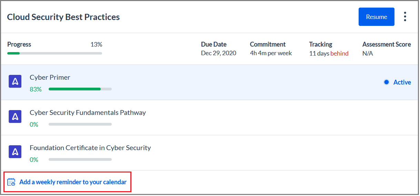Click the Fundamentals Pathway 0% progress bar
The image size is (420, 196).
pos(80,124)
